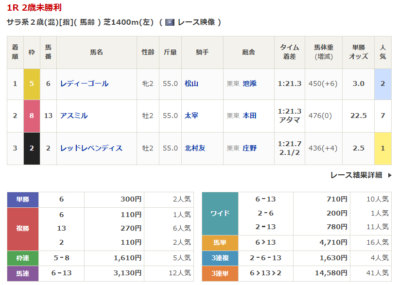Select the 3連単 bet type label

(220, 273)
